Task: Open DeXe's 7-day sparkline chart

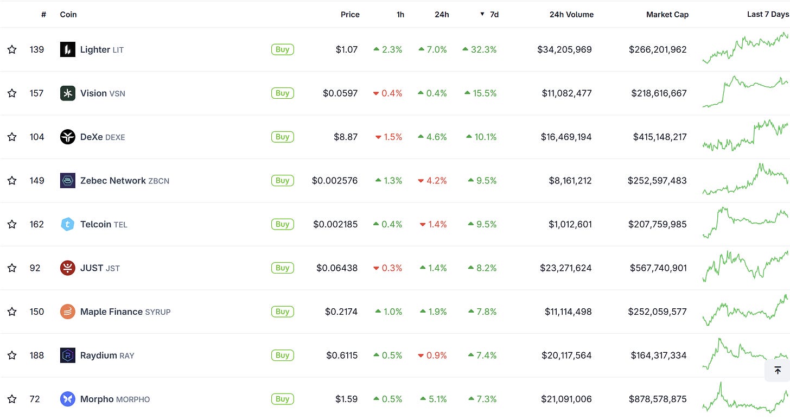Action: (x=746, y=135)
